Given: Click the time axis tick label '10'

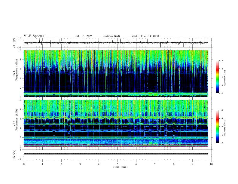Looking at the screenshot, I should coord(211,164).
